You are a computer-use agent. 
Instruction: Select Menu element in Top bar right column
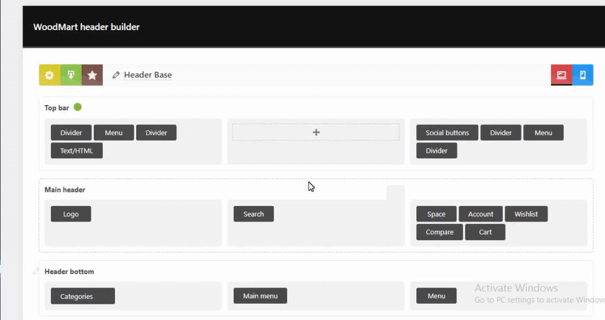pyautogui.click(x=543, y=132)
